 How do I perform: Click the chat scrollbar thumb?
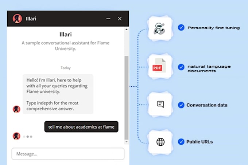pos(127,98)
